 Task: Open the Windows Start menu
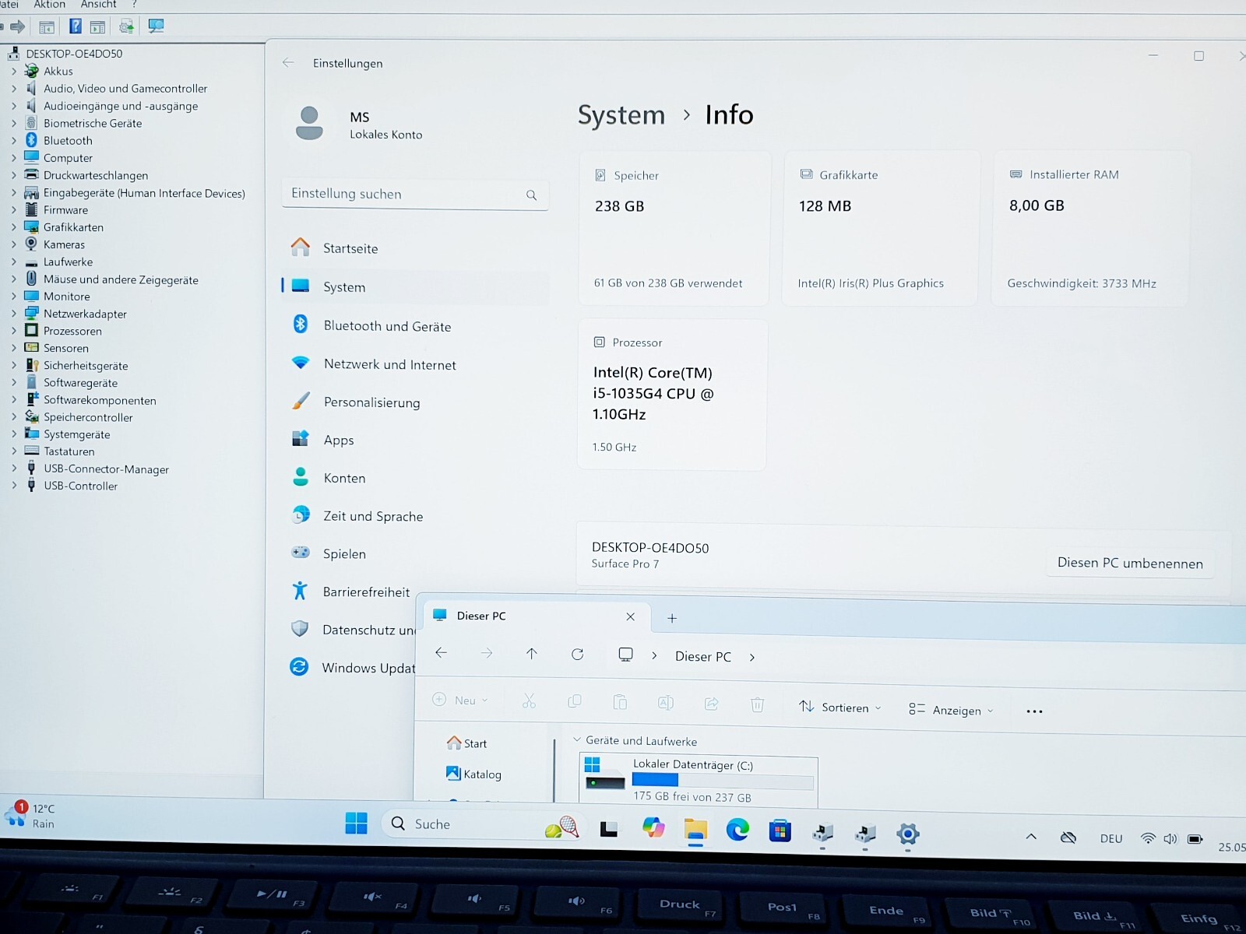tap(357, 823)
